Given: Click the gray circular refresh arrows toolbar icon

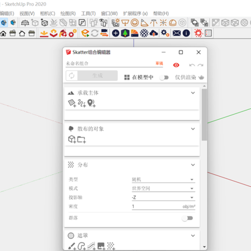Looking at the screenshot, I should (95, 33).
